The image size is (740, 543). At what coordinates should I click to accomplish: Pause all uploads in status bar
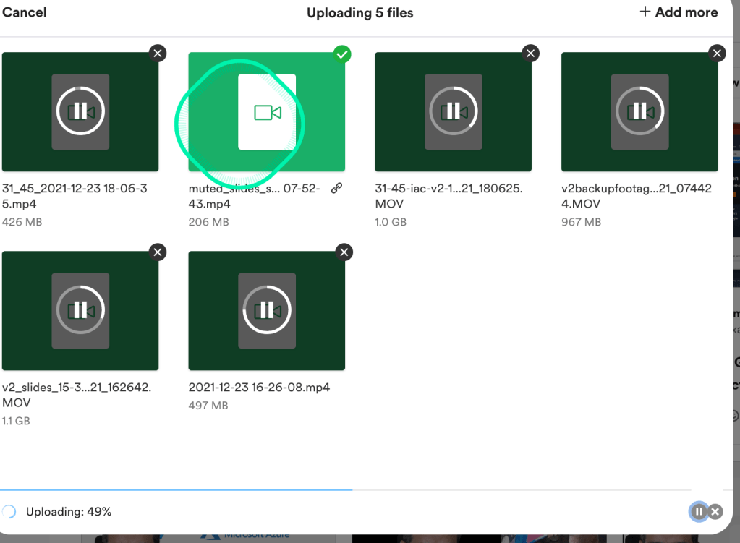(x=699, y=511)
